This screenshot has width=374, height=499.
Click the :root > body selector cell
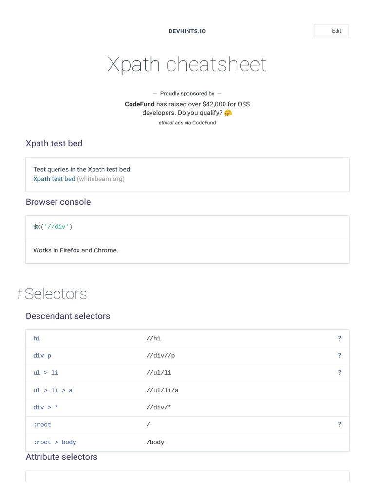click(55, 442)
